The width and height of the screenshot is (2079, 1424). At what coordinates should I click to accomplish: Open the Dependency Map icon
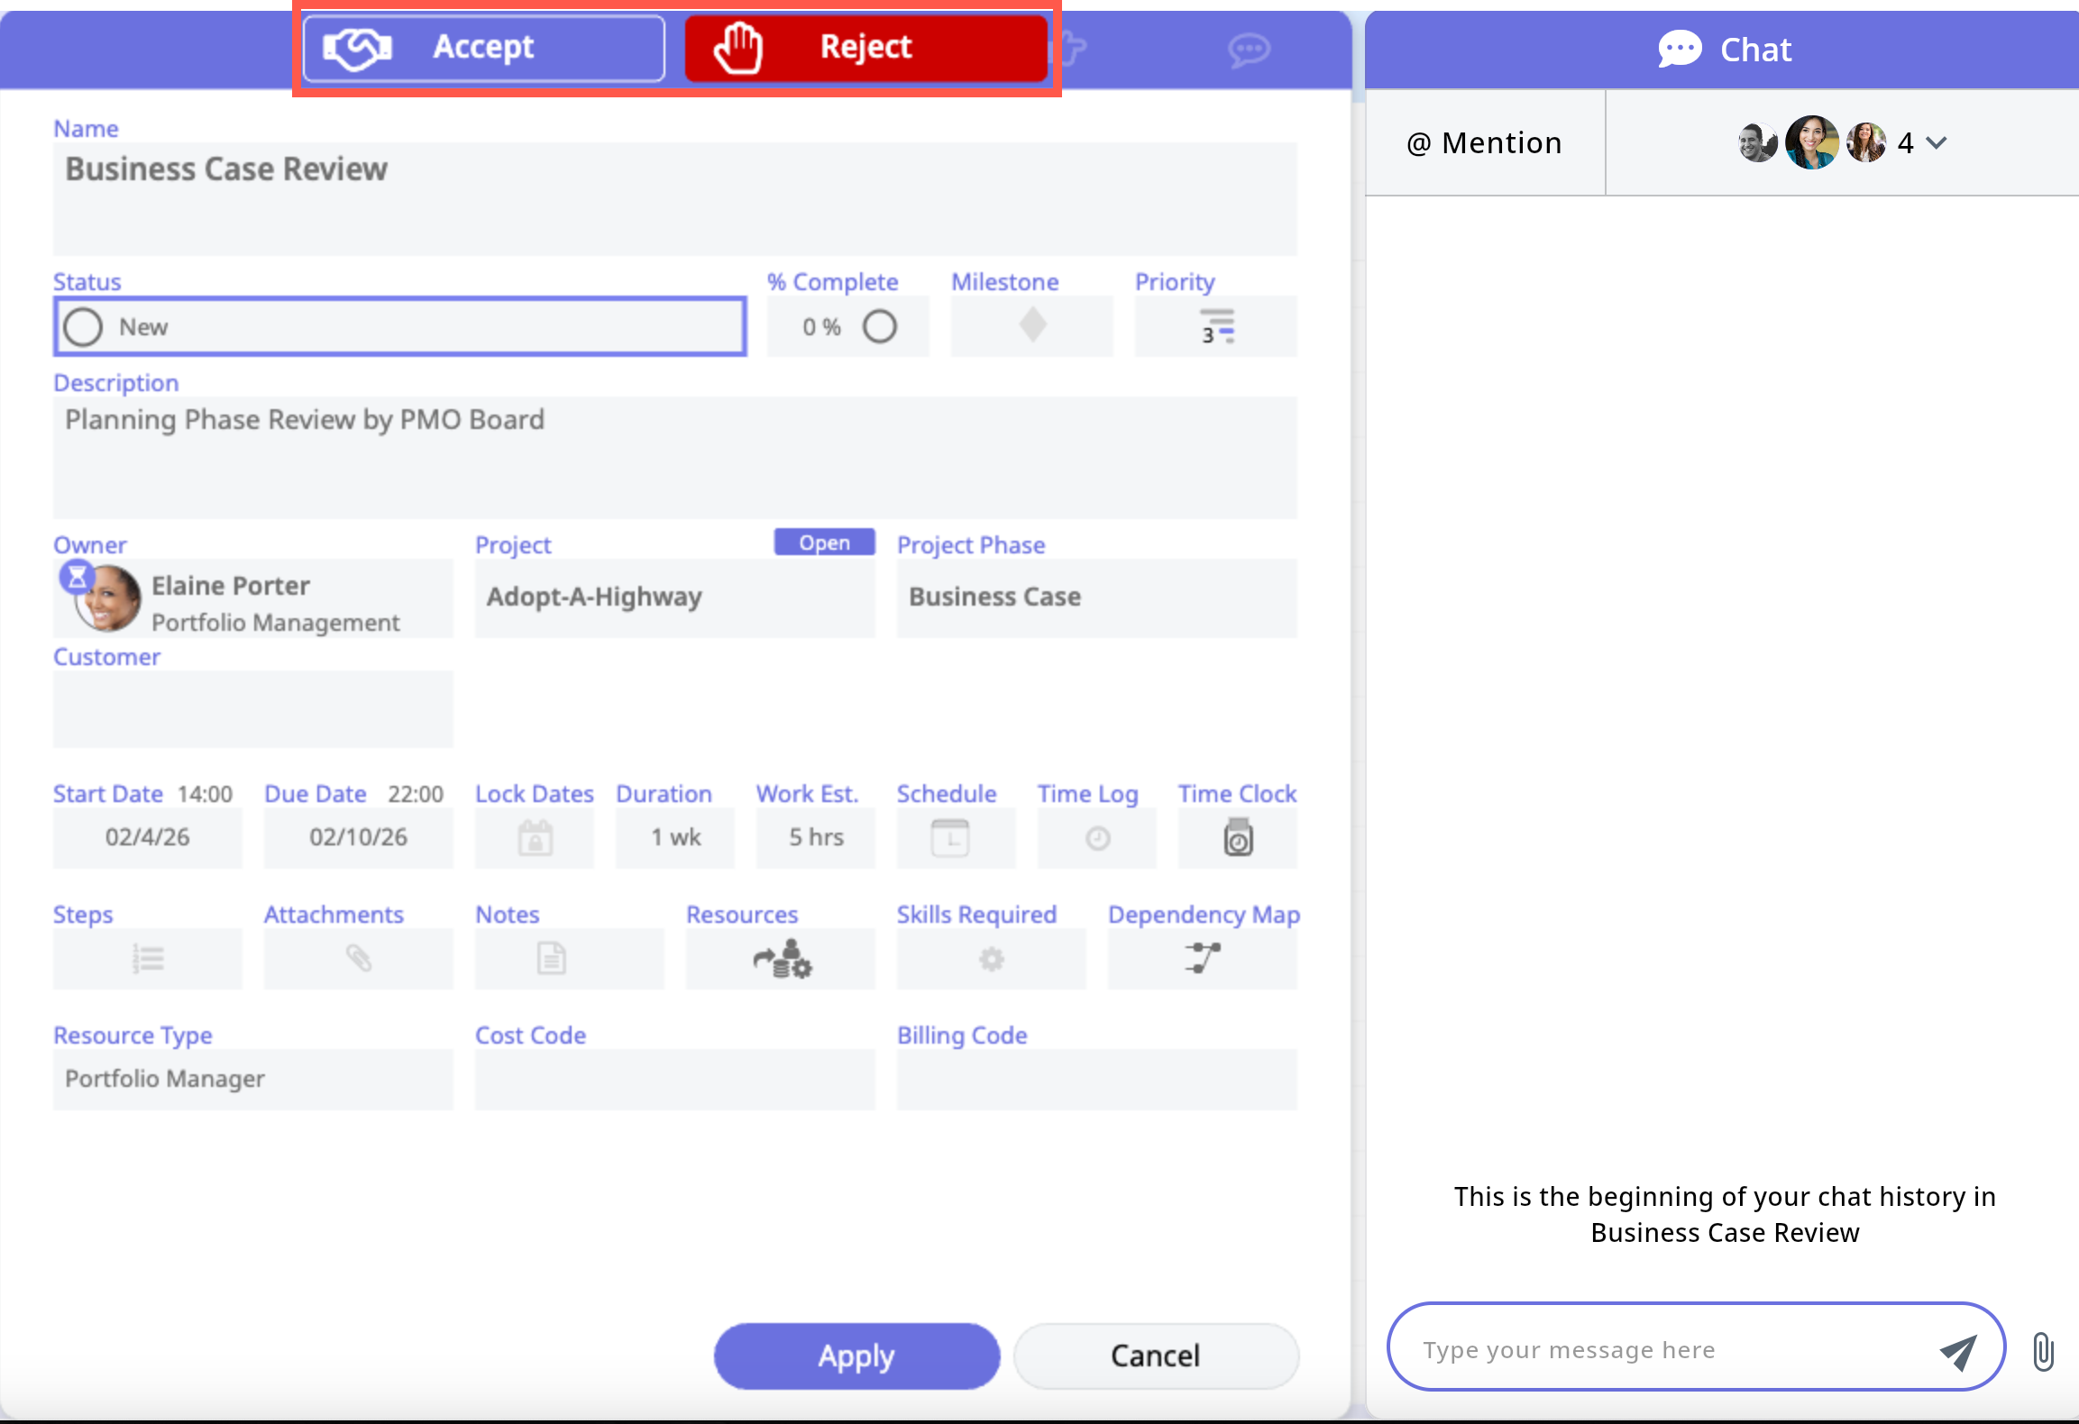pos(1202,959)
